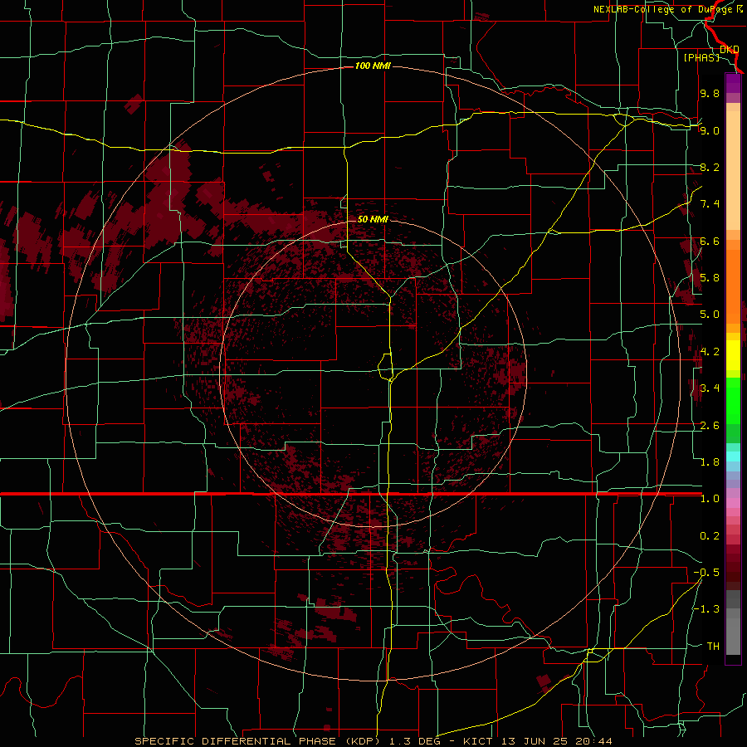Click the 0.2 value on color scale
Image resolution: width=747 pixels, height=747 pixels.
pyautogui.click(x=710, y=536)
